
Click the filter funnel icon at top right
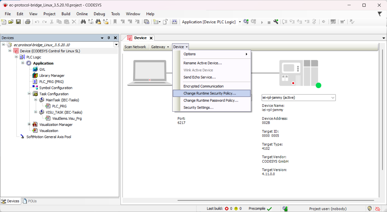pos(380,14)
